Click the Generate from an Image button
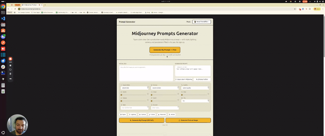Viewport: 325px width, 136px height. pyautogui.click(x=188, y=120)
